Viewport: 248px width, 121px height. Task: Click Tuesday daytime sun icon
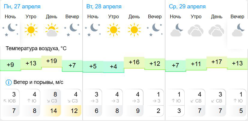coord(134,30)
